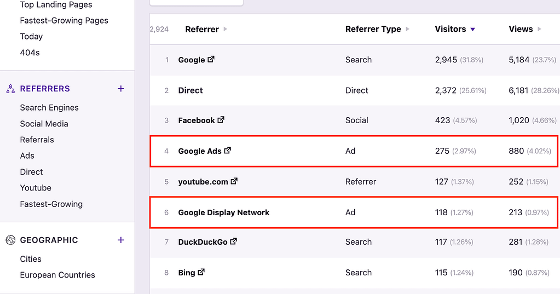This screenshot has width=560, height=294.
Task: Open Search Engines referrer report
Action: 49,107
